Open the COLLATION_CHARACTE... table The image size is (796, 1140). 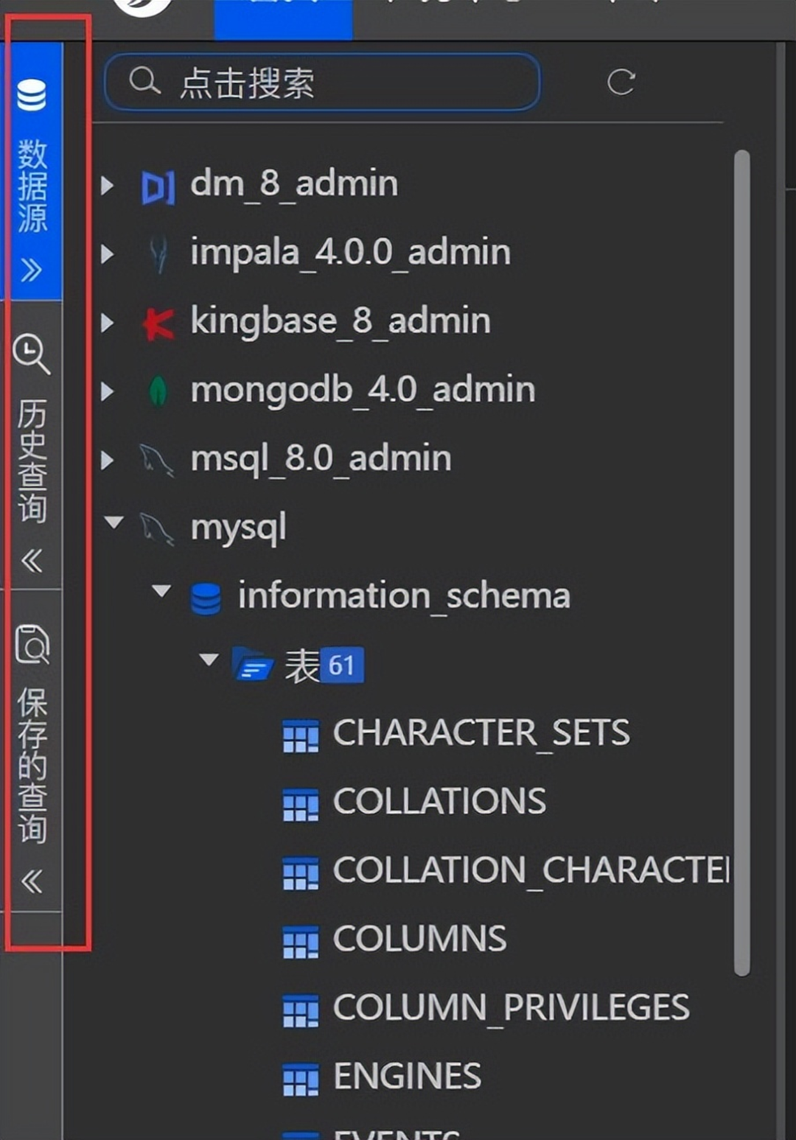click(531, 870)
